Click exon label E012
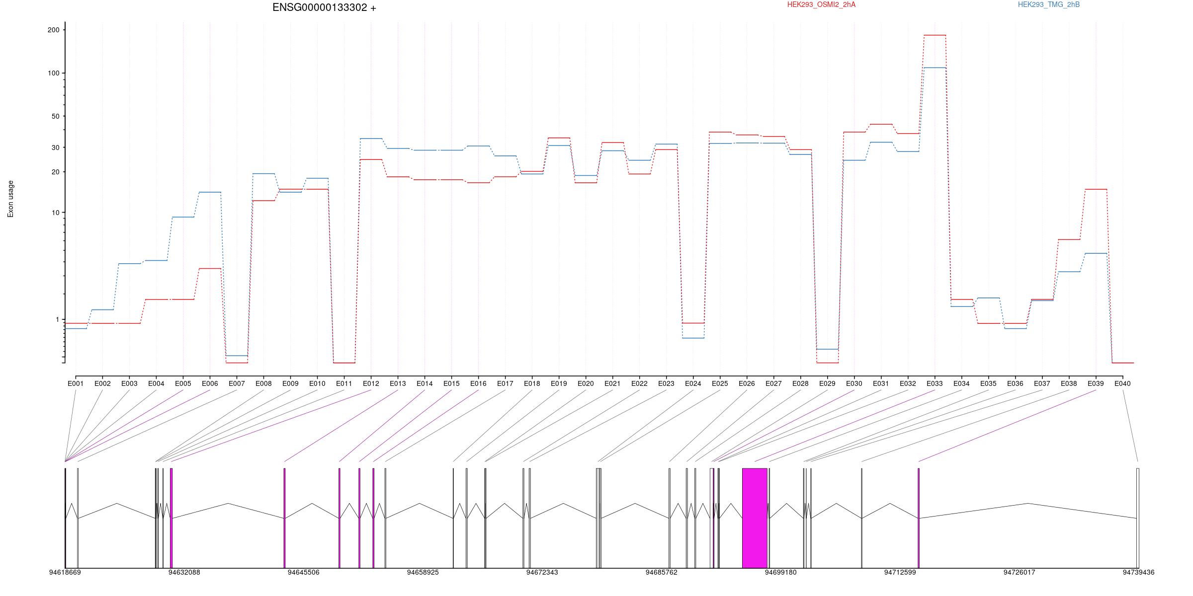 [371, 383]
